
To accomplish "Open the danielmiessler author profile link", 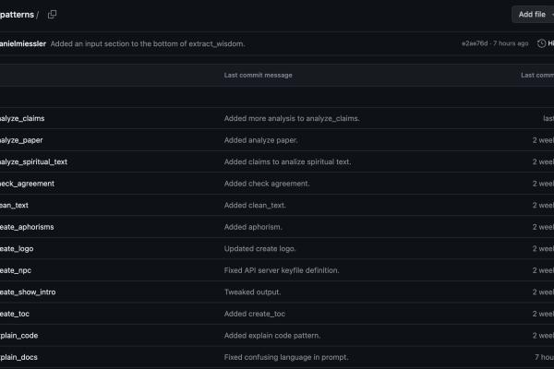I will click(23, 43).
